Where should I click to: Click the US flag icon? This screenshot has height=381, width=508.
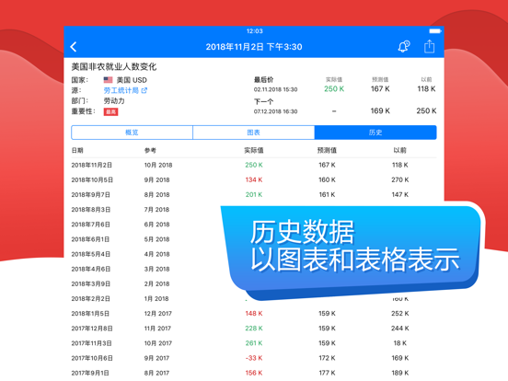pos(108,80)
